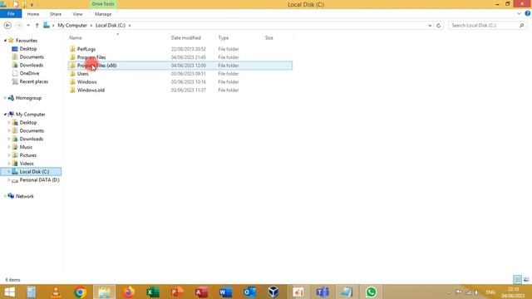Open Access from the taskbar
The image size is (532, 299).
click(x=201, y=292)
